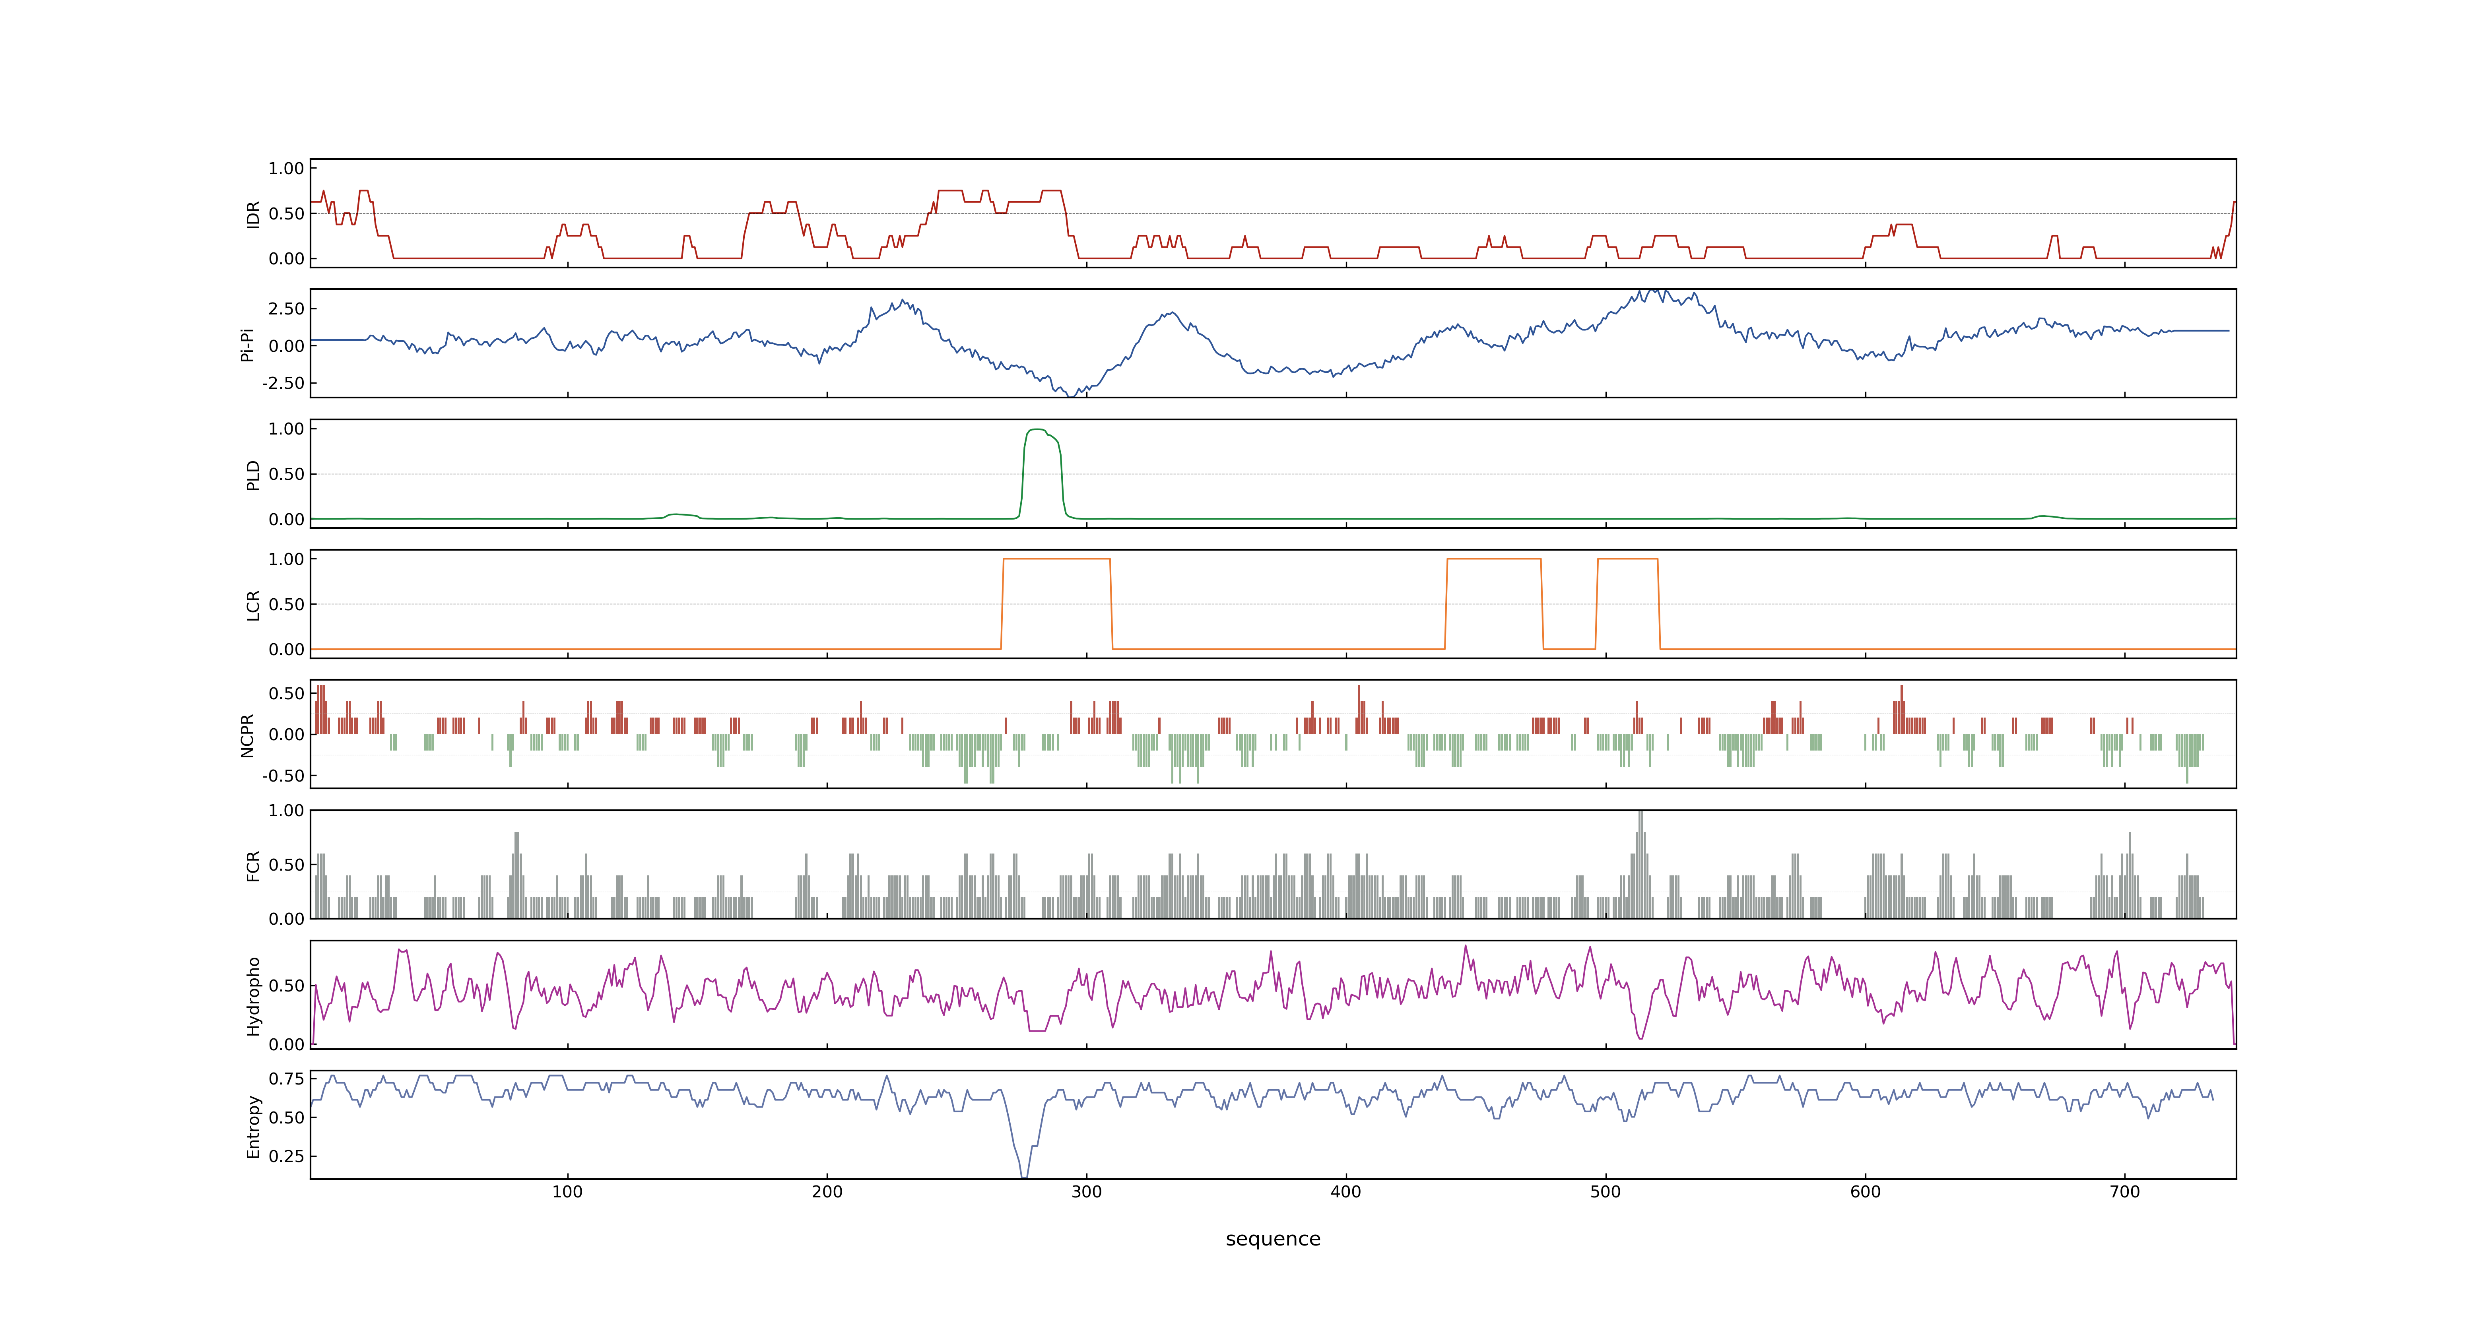Click the 1.00 tick of the LCR panel

pos(287,559)
